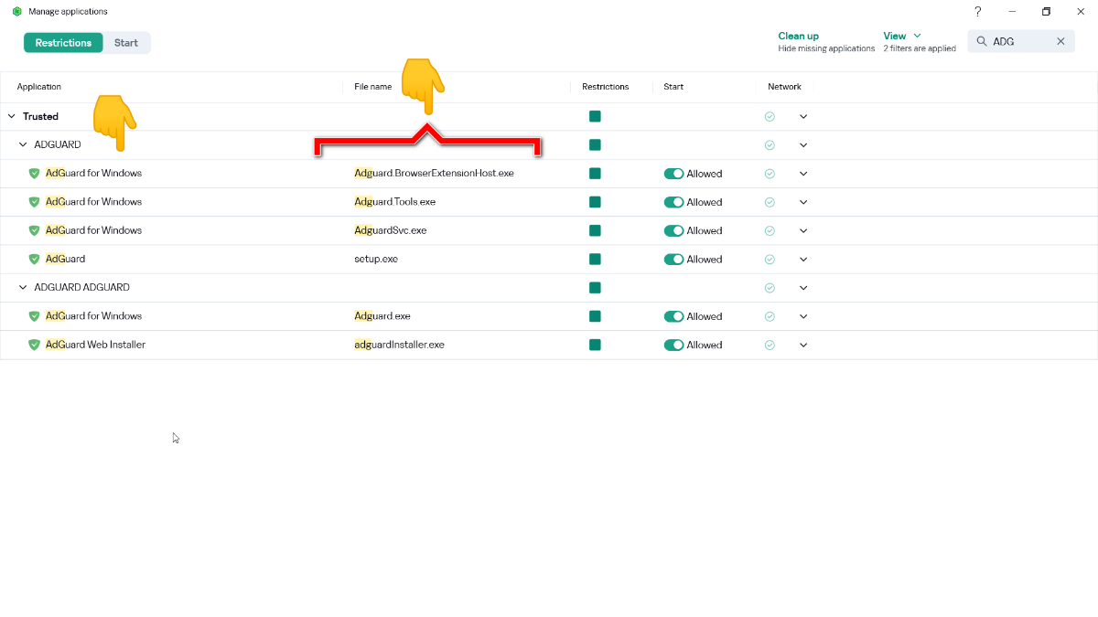The width and height of the screenshot is (1098, 617).
Task: Toggle Allowed switch for Adguard.Tools.exe
Action: click(x=673, y=202)
